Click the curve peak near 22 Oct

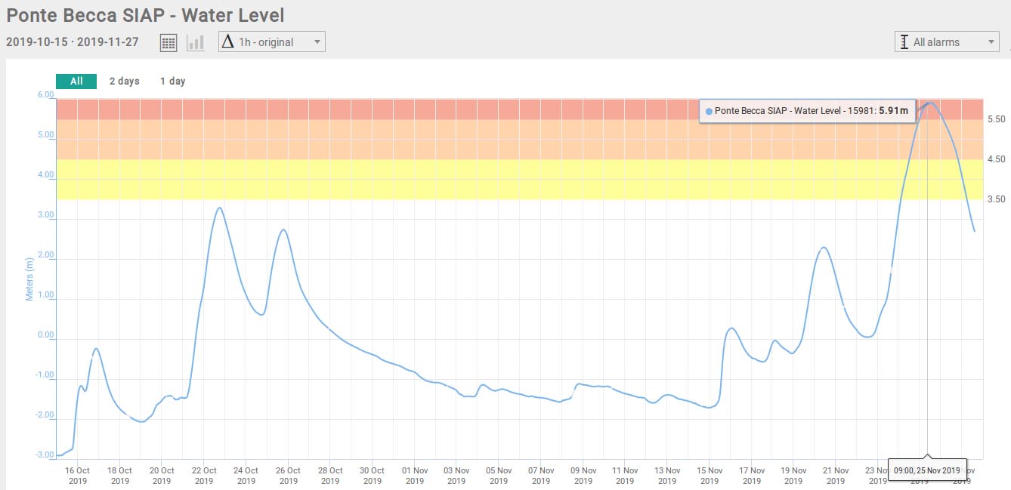coord(219,208)
